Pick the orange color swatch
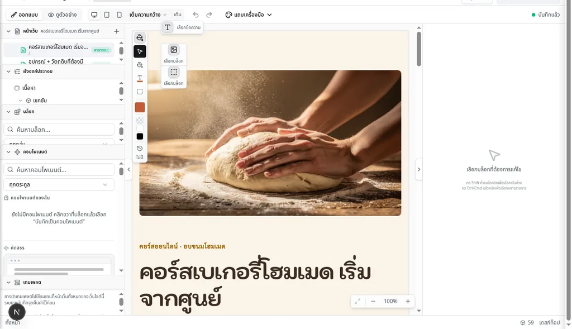 click(x=140, y=107)
